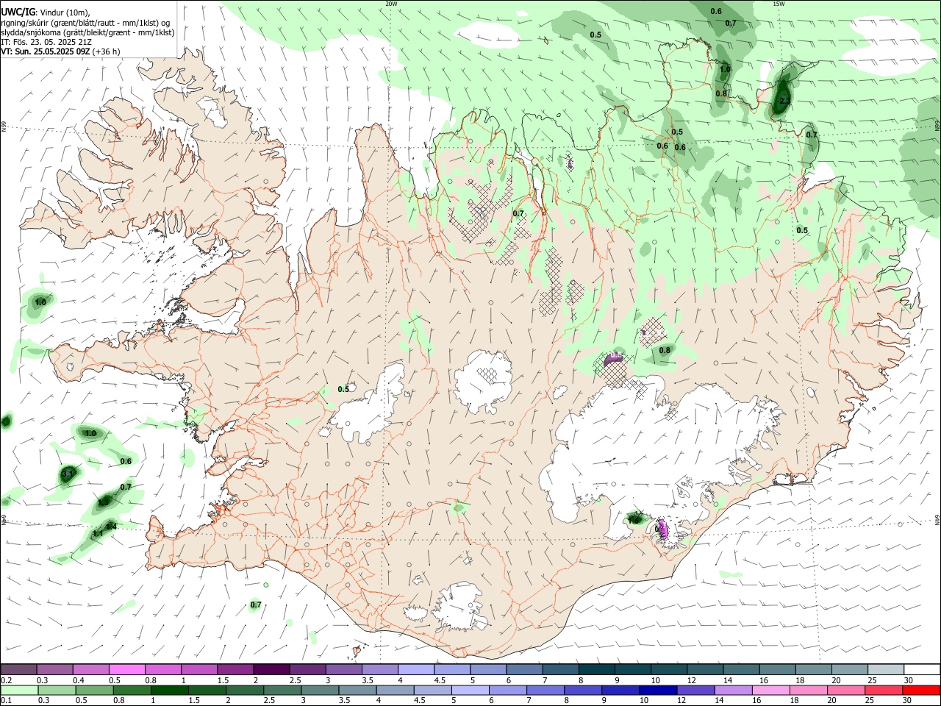This screenshot has width=941, height=706.
Task: Click the '30' number label under the upper legend
Action: point(909,680)
